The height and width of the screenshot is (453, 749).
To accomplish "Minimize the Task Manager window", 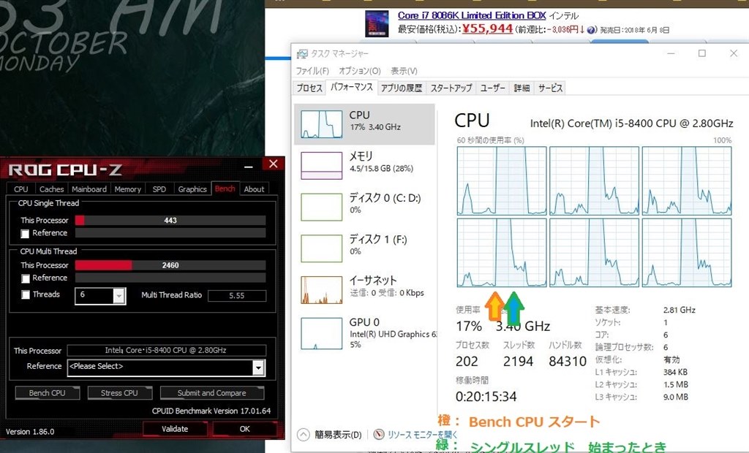I will [x=671, y=53].
